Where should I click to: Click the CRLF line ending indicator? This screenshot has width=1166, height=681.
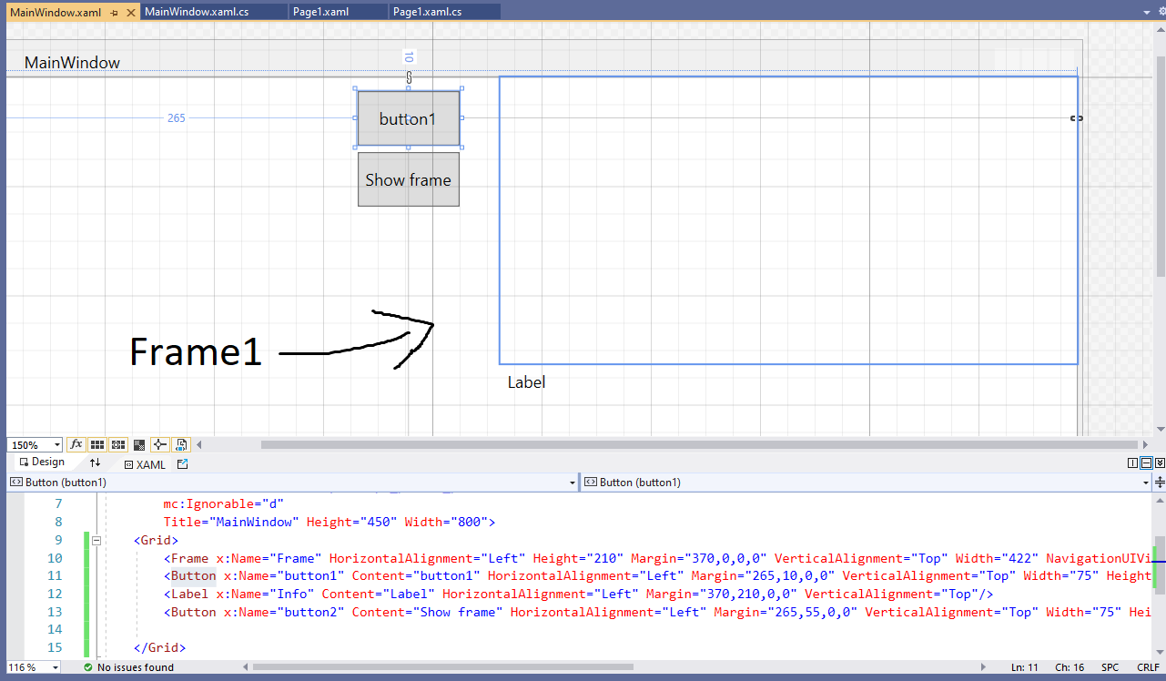1148,667
